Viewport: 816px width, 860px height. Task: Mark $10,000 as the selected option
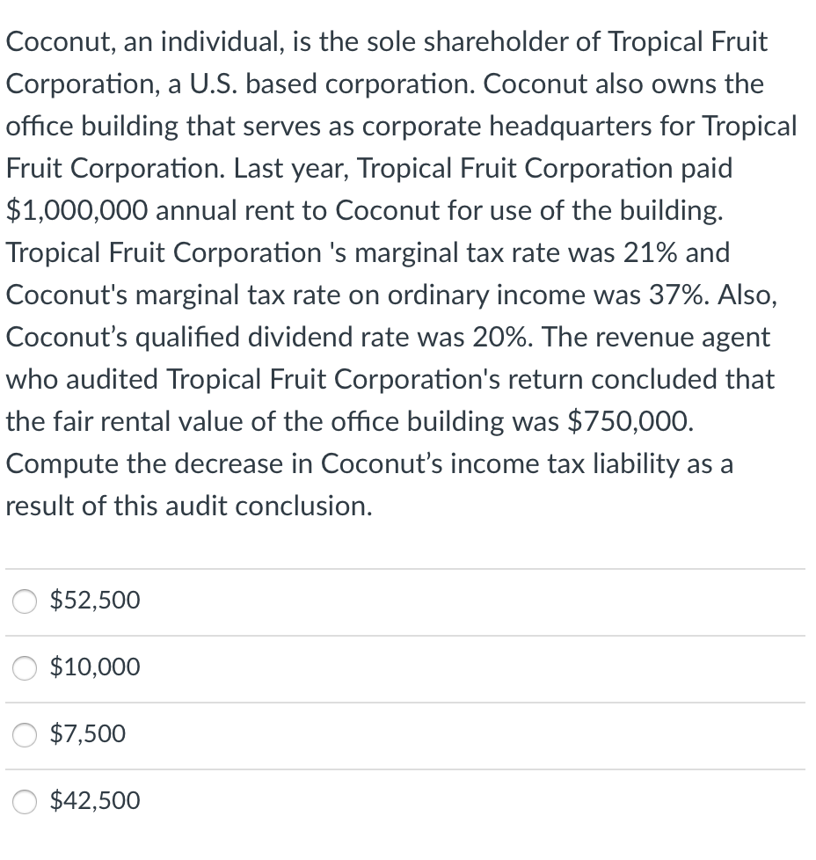click(x=25, y=668)
